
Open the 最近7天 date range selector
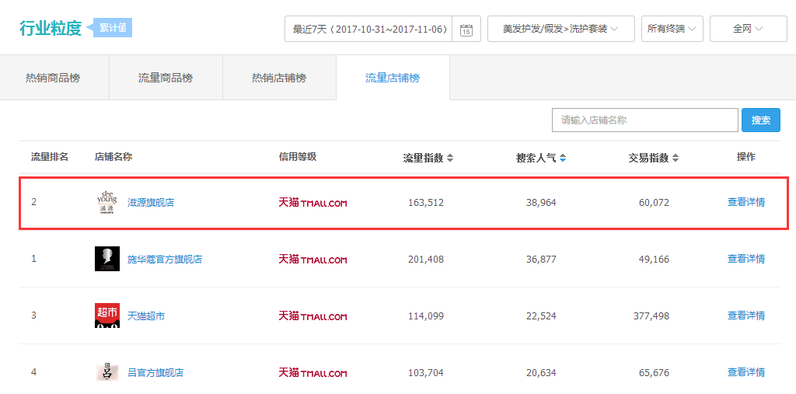pos(368,29)
